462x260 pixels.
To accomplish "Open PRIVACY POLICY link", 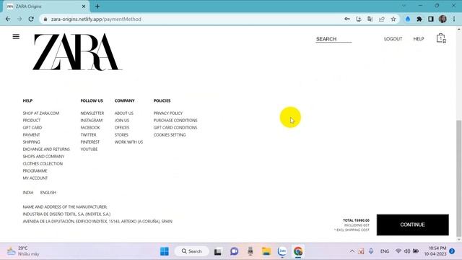I will 168,113.
